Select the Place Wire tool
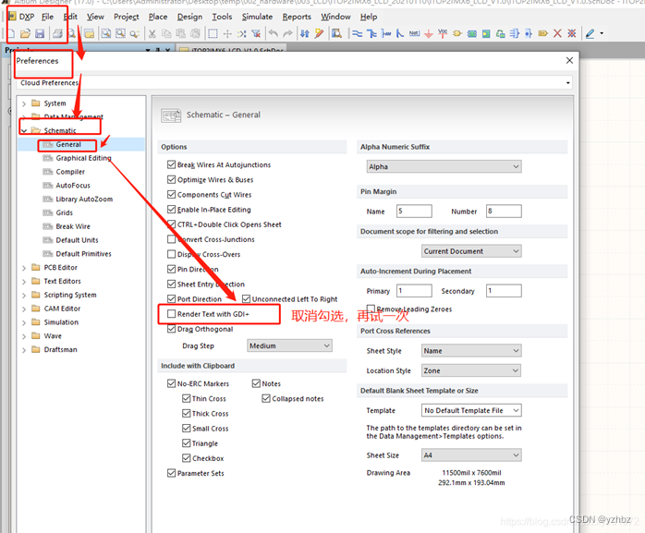Screen dimensions: 645x533 [358, 33]
